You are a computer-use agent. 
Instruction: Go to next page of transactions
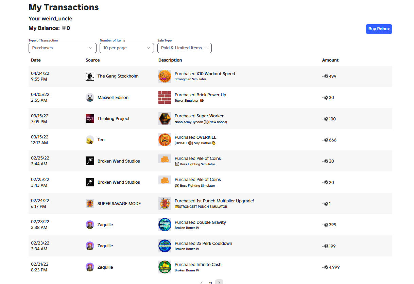(x=219, y=282)
